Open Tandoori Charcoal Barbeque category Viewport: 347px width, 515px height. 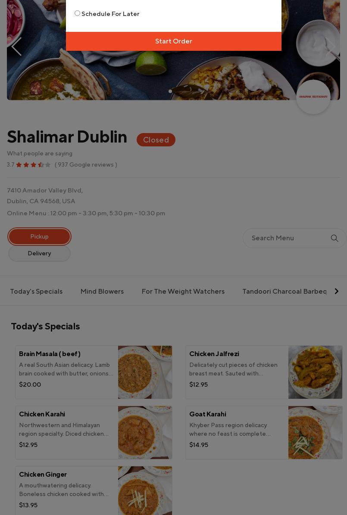[x=284, y=292]
